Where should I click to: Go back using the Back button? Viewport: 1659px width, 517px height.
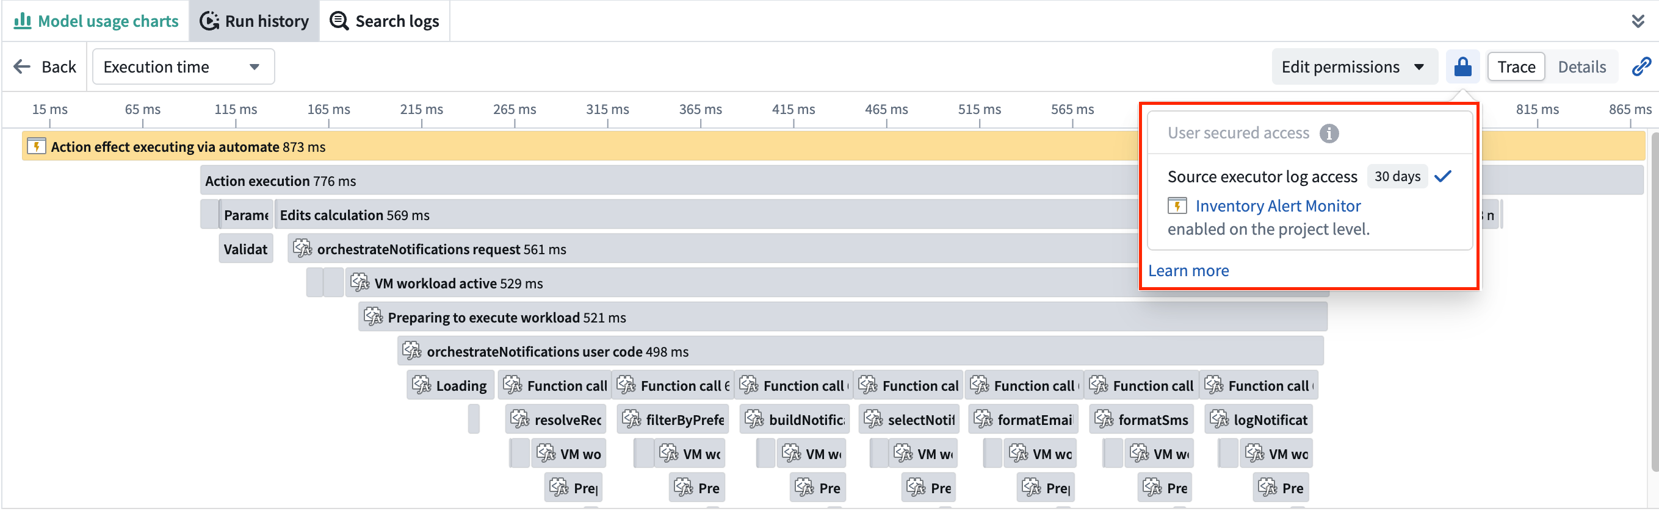click(x=45, y=67)
